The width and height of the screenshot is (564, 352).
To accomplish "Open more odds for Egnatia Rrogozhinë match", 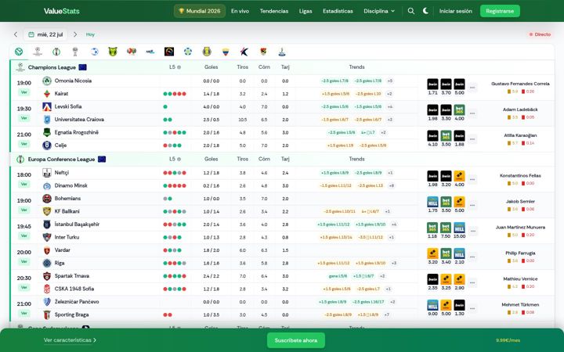I will pyautogui.click(x=472, y=139).
